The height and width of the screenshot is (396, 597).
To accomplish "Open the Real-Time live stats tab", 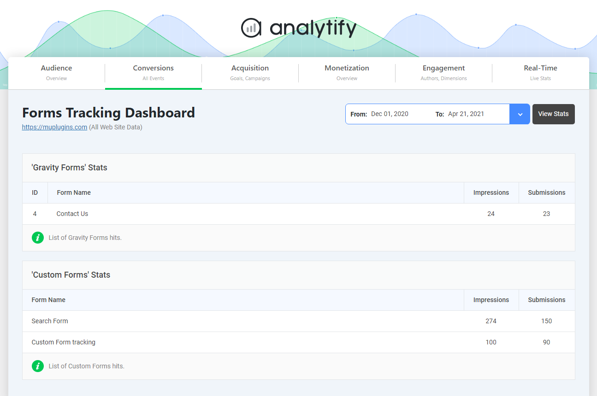I will (540, 73).
